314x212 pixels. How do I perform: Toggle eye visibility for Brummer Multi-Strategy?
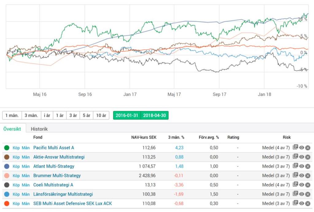[x=302, y=176]
